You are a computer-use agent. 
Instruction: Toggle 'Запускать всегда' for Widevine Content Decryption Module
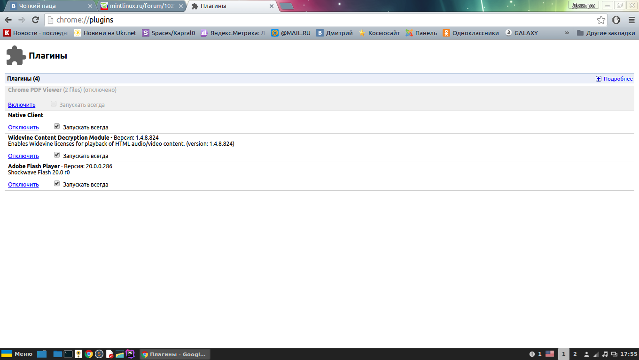pos(57,155)
